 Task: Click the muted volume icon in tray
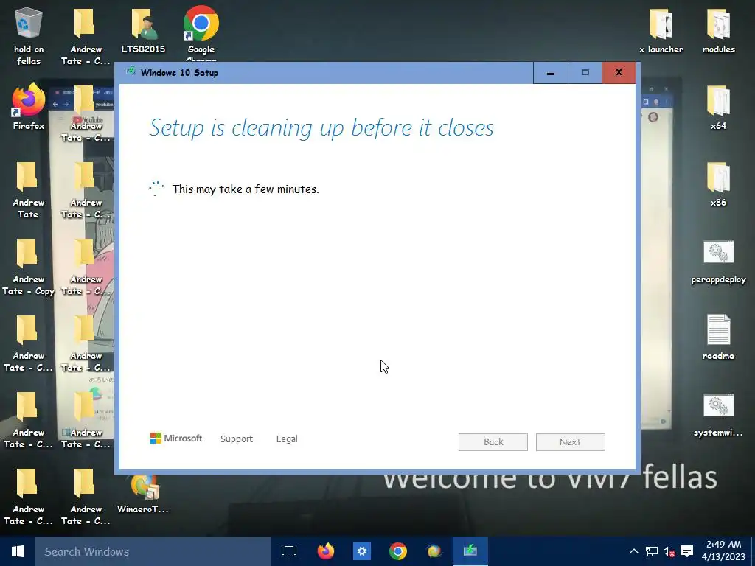[669, 551]
